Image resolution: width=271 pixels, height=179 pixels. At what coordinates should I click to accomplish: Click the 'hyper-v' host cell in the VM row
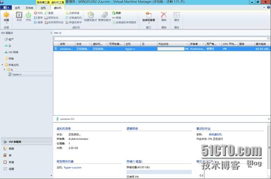[x=130, y=49]
